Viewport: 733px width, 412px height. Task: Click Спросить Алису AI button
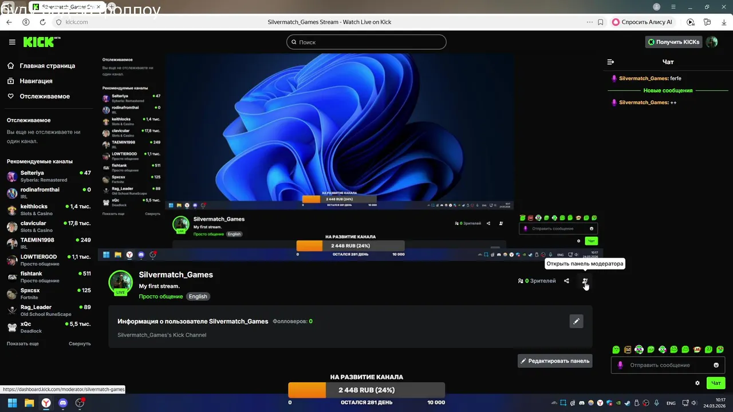643,22
